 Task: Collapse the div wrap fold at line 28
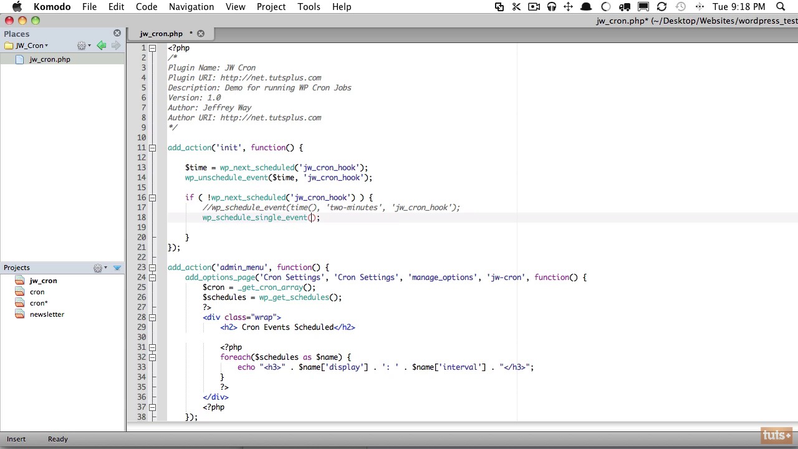coord(152,317)
